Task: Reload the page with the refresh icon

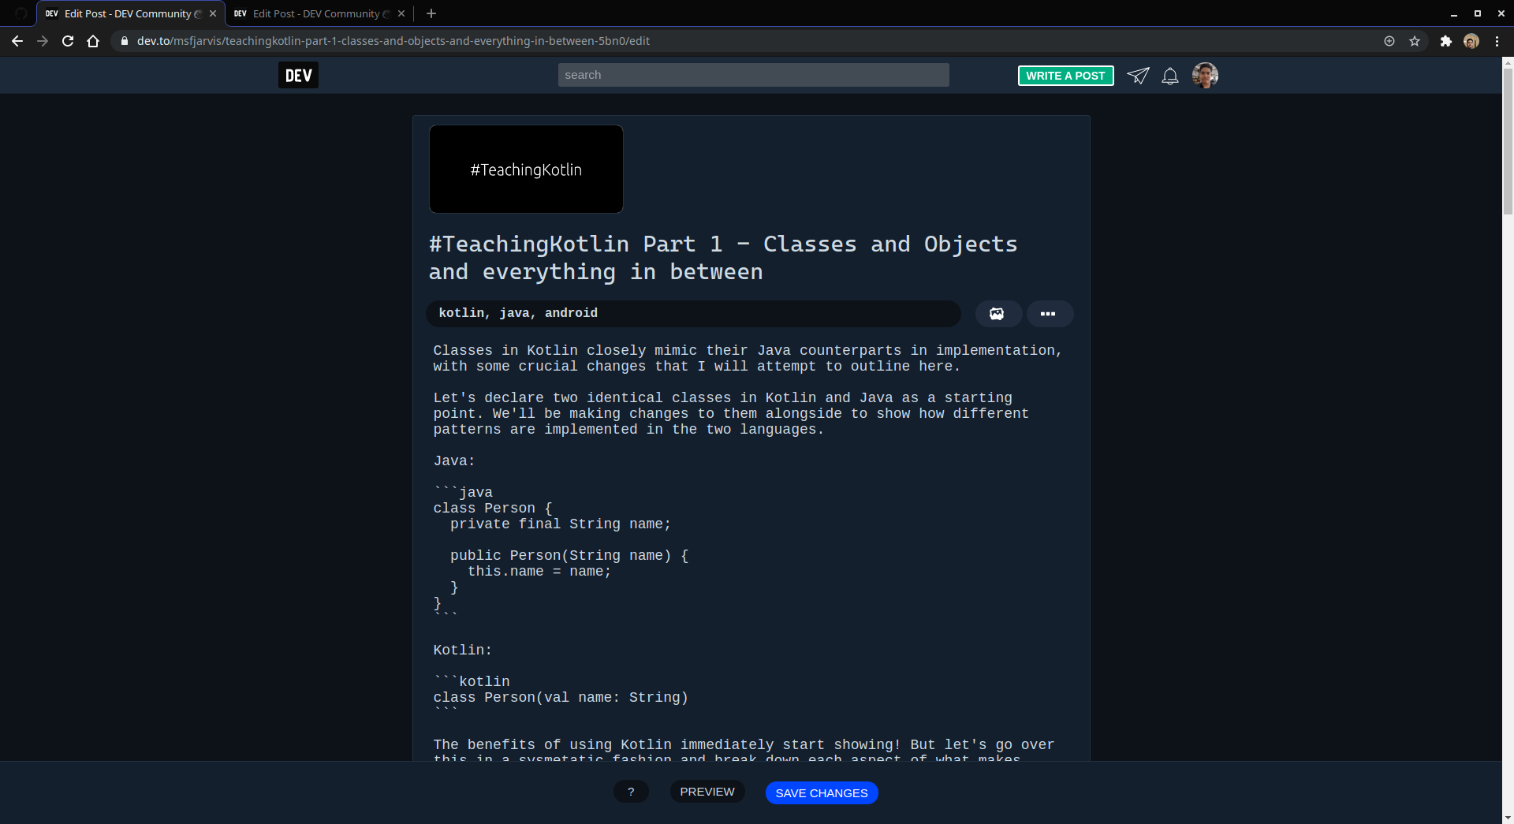Action: (x=68, y=41)
